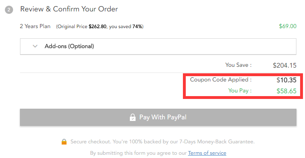Click the $58.65 total amount
The width and height of the screenshot is (305, 158).
286,91
